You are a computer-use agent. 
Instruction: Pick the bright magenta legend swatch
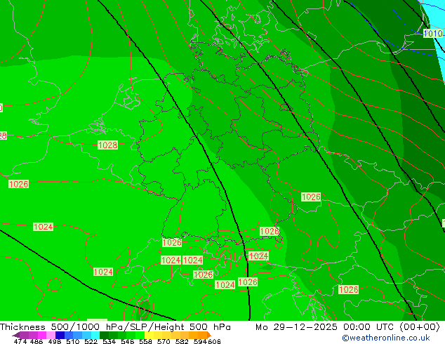42,335
